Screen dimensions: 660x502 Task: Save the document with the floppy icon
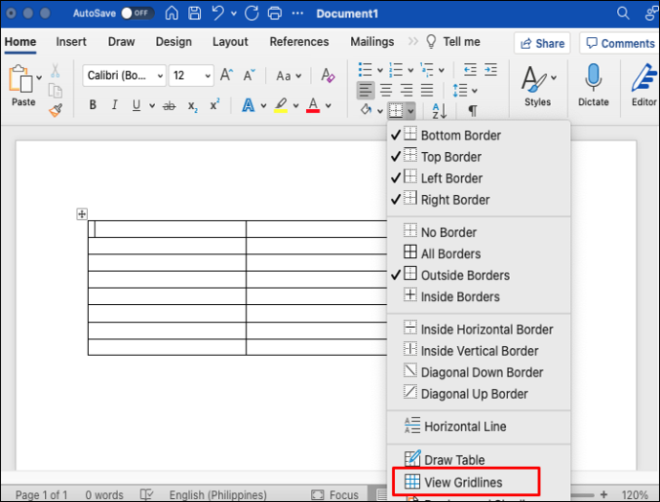tap(194, 13)
